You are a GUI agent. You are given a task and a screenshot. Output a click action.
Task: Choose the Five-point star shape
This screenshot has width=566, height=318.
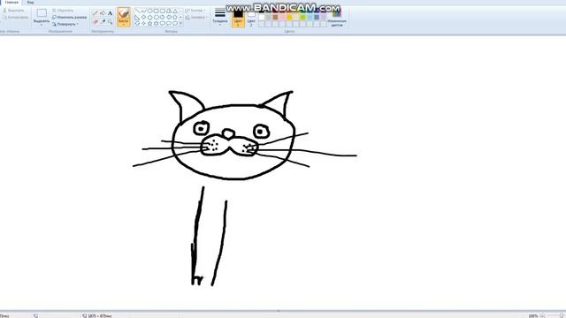[150, 24]
